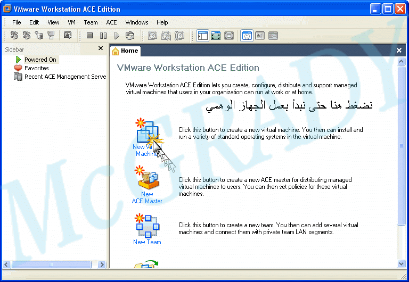Toggle Quick Switch mode toolbar button

pyautogui.click(x=229, y=36)
